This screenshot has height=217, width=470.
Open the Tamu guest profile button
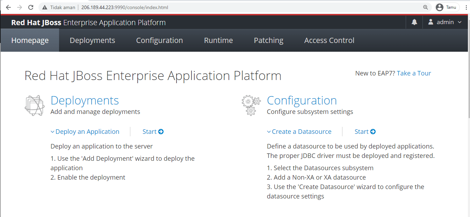(447, 7)
